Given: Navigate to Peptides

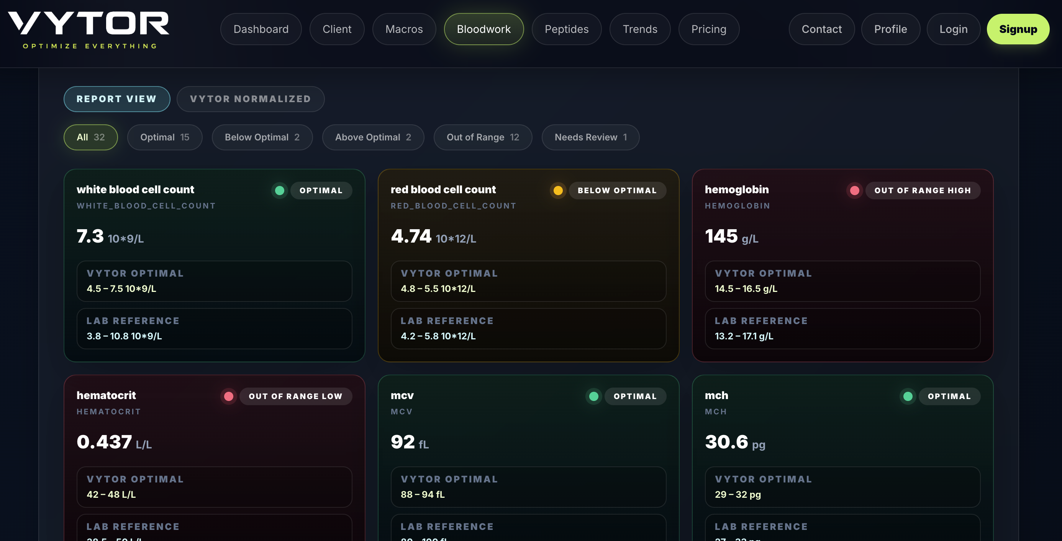Looking at the screenshot, I should tap(567, 29).
